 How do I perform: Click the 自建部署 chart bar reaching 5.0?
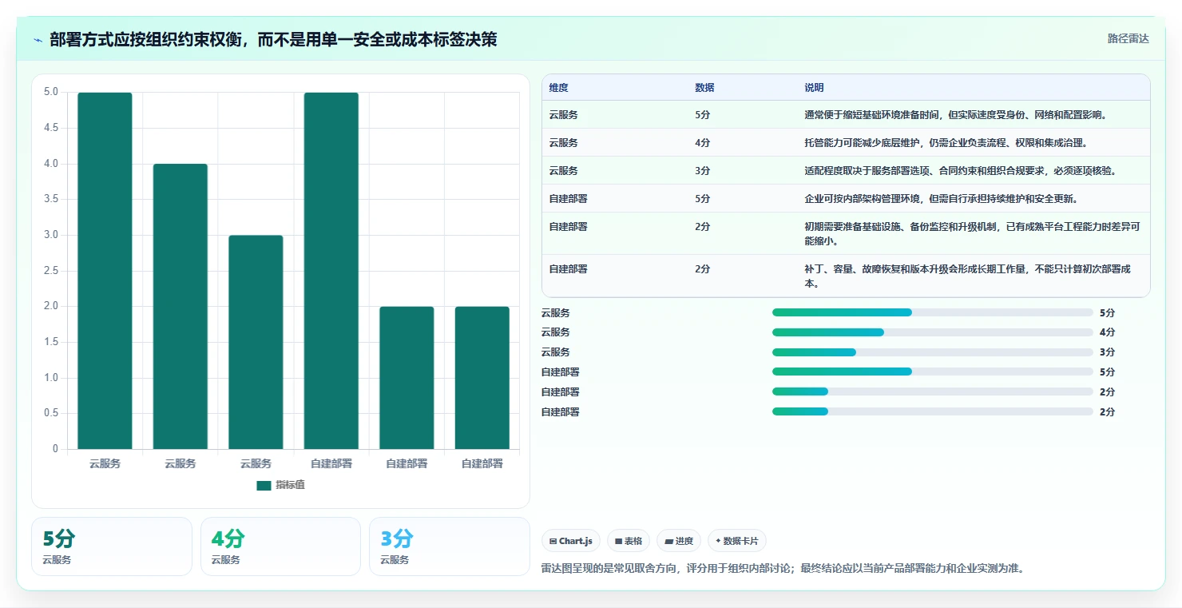coord(331,271)
